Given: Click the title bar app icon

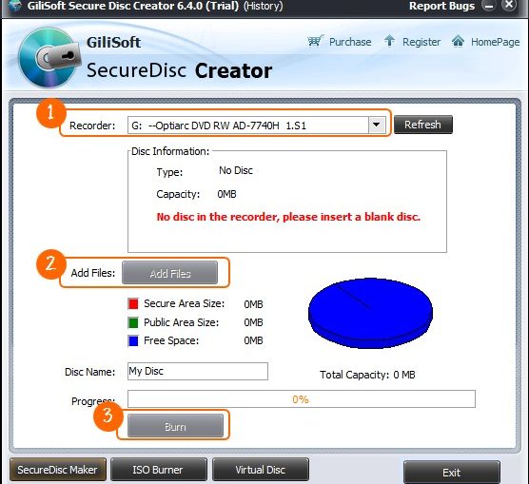Looking at the screenshot, I should click(x=15, y=6).
